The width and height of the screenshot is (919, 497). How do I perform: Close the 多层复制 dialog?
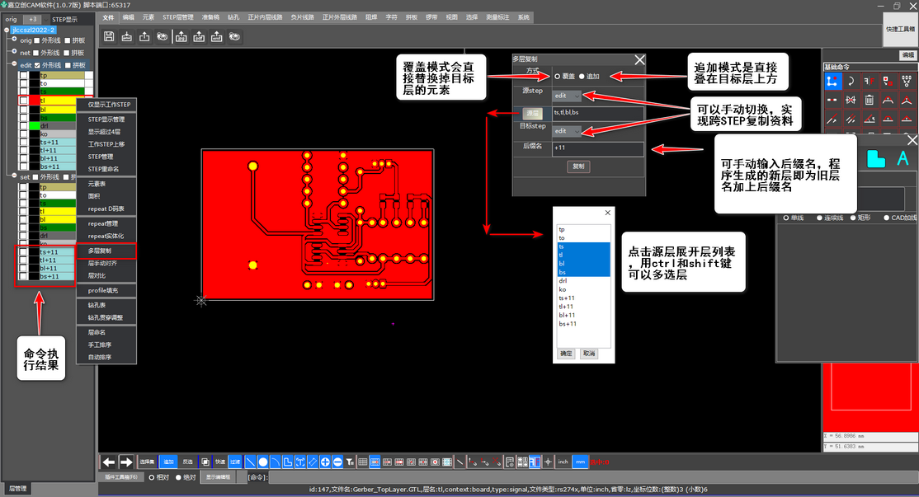639,59
